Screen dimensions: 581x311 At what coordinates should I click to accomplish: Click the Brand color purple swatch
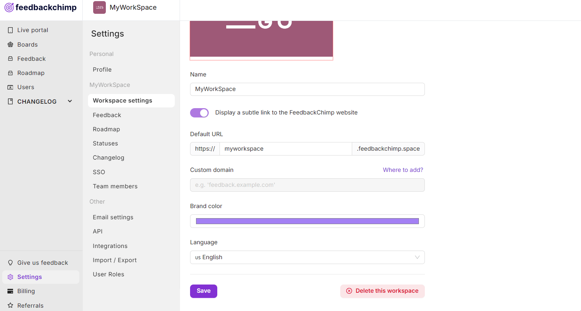tap(307, 221)
